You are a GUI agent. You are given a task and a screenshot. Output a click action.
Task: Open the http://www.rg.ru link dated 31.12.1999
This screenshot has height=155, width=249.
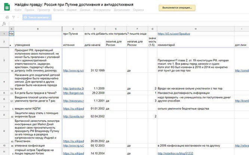click(73, 71)
